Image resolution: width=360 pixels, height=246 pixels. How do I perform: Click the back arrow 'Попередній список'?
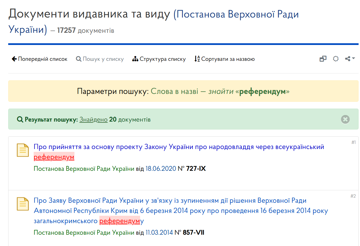40,59
